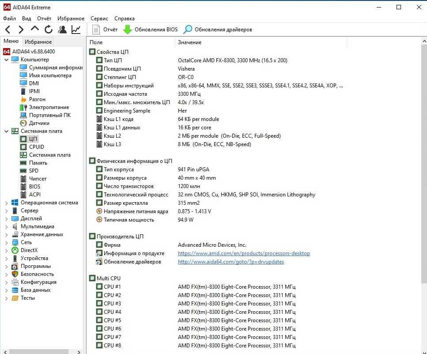
Task: Collapse the Системная плата tree node
Action: [x=7, y=131]
